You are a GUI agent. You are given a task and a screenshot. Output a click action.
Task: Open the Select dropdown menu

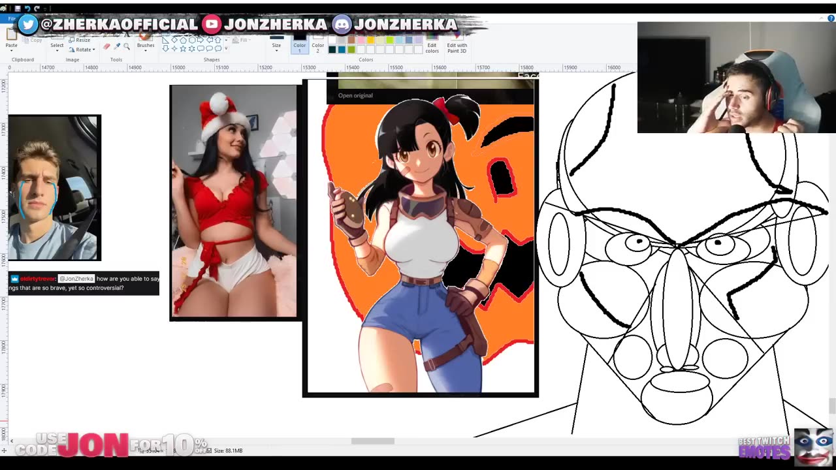[57, 51]
